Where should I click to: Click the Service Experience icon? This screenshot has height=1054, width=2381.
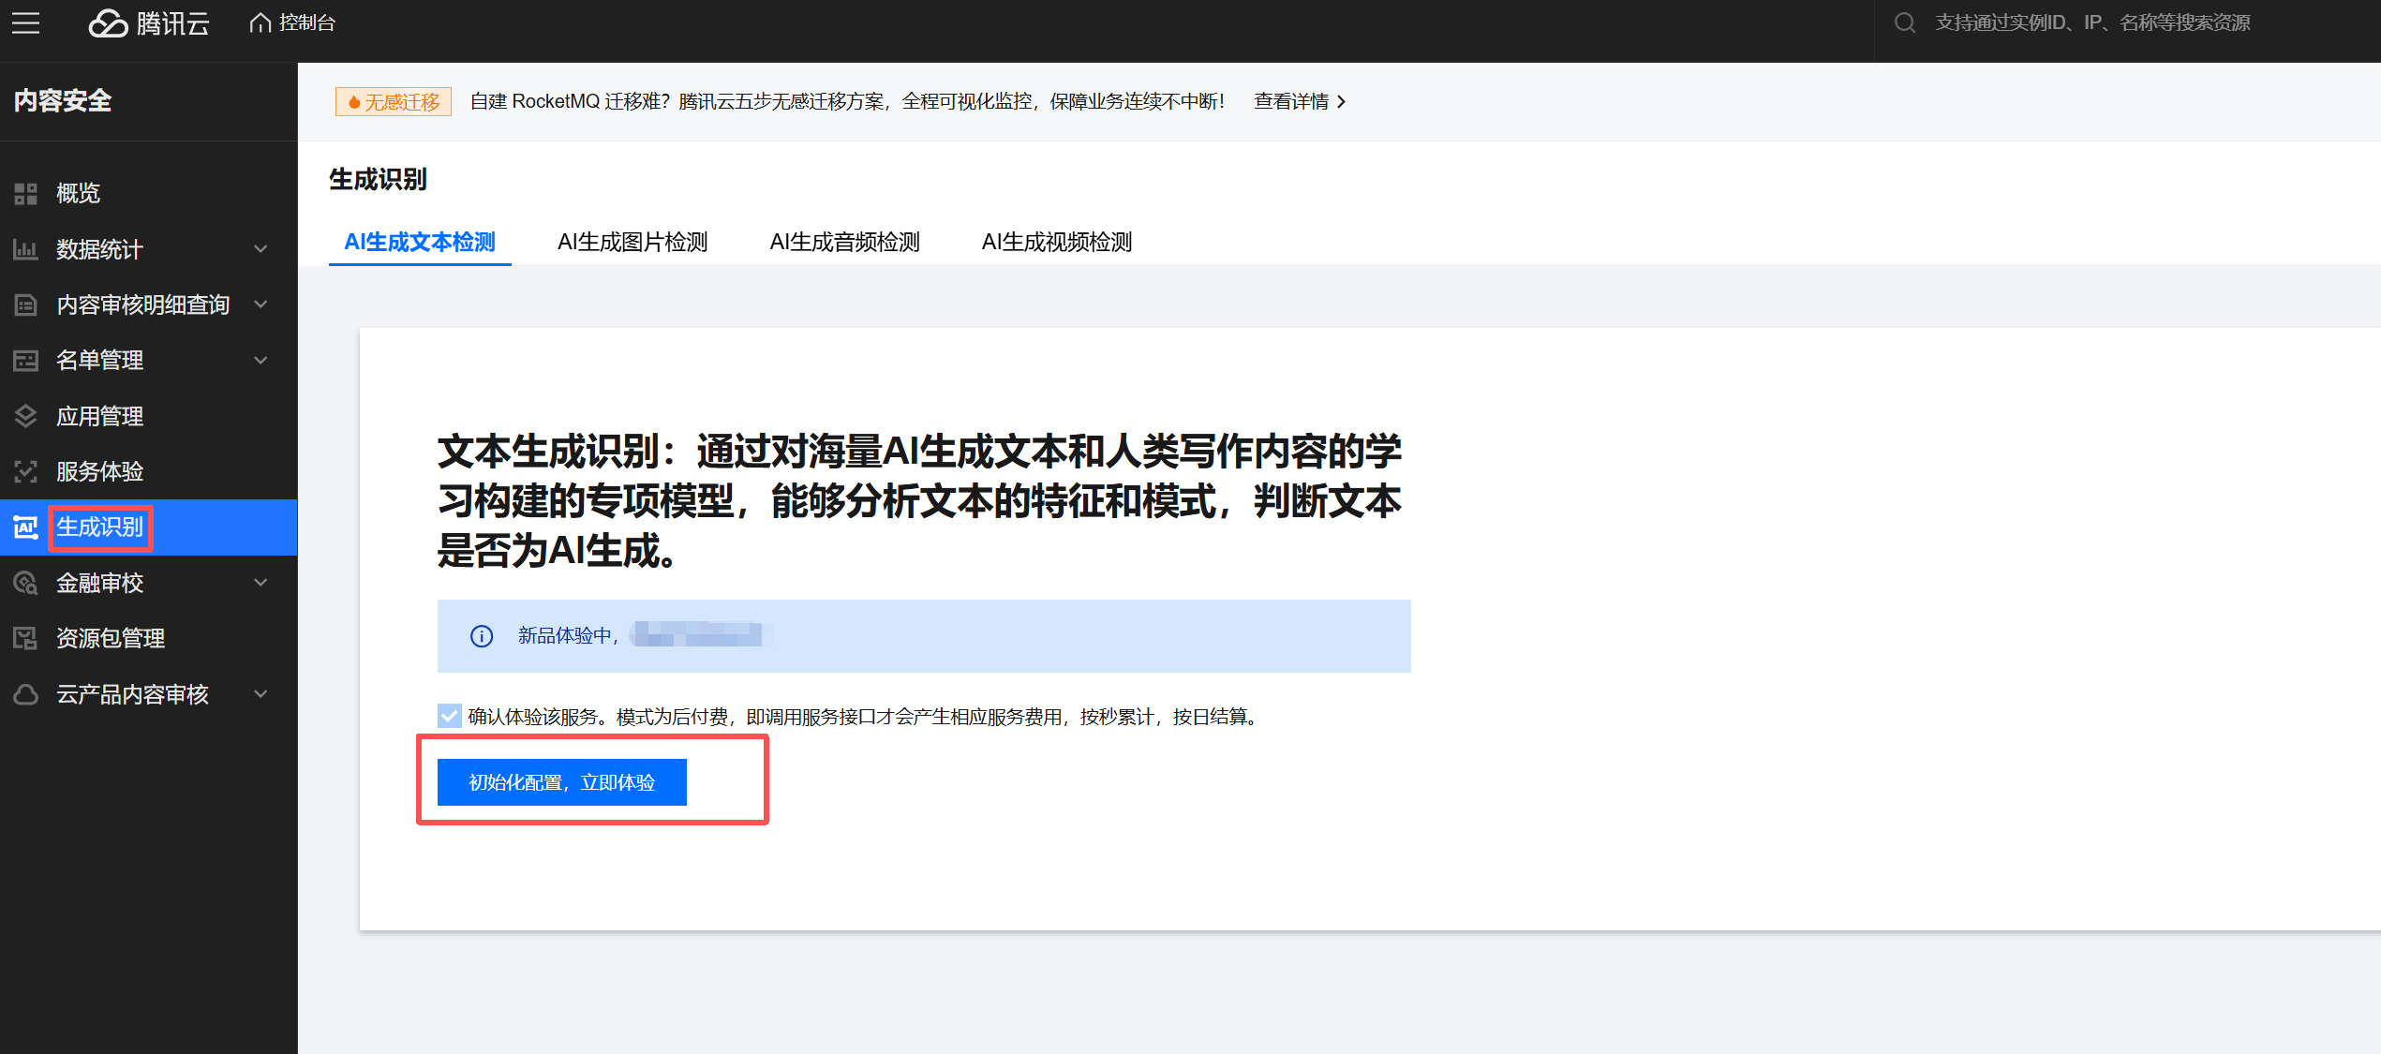coord(25,471)
